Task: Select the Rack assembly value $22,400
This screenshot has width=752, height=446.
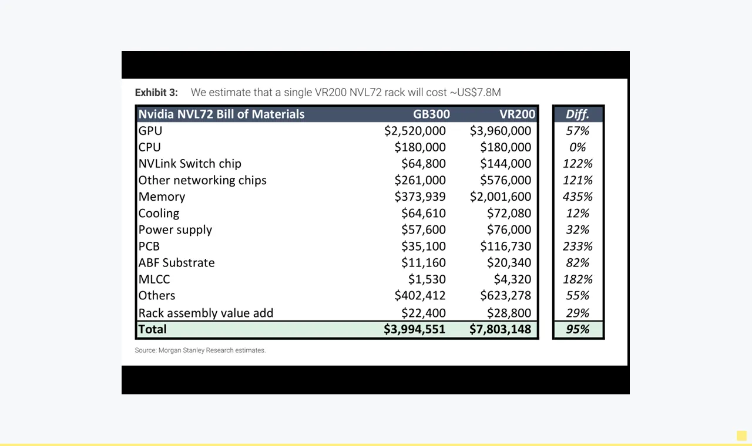Action: (x=424, y=313)
